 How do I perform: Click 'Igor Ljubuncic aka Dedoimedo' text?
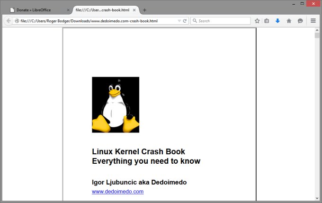(139, 182)
